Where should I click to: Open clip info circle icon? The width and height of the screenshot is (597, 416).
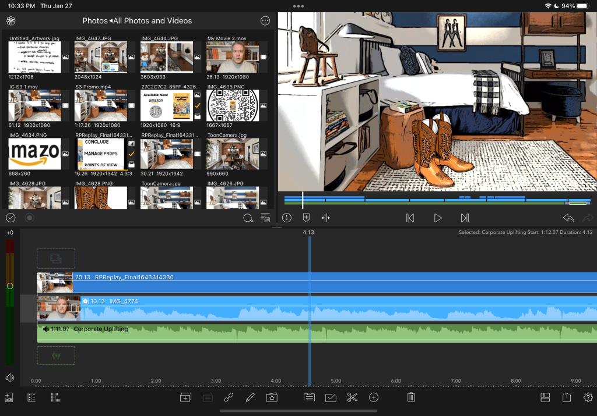point(287,218)
